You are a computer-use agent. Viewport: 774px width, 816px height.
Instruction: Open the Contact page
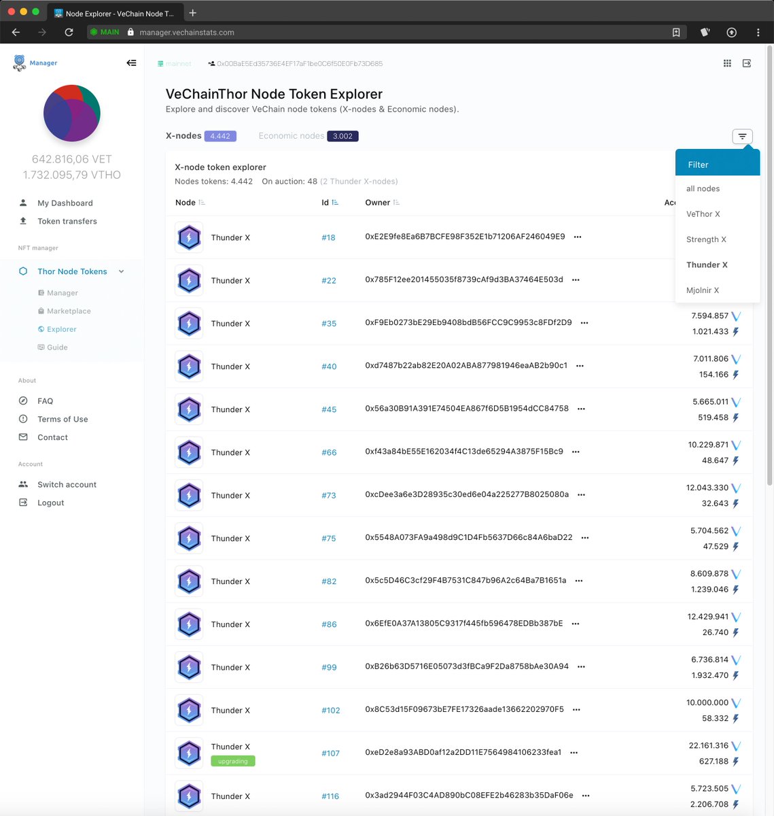click(x=52, y=437)
